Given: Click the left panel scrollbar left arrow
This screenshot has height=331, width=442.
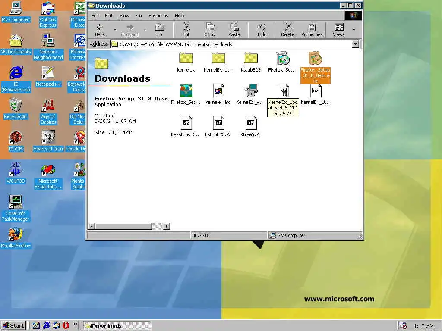Looking at the screenshot, I should 92,226.
